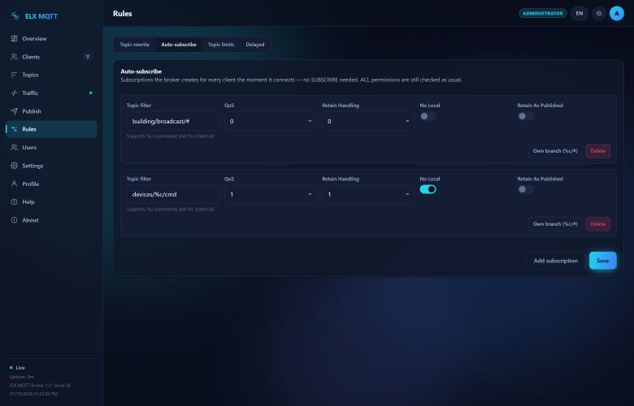Open the Help icon in sidebar
Image resolution: width=634 pixels, height=406 pixels.
[14, 201]
